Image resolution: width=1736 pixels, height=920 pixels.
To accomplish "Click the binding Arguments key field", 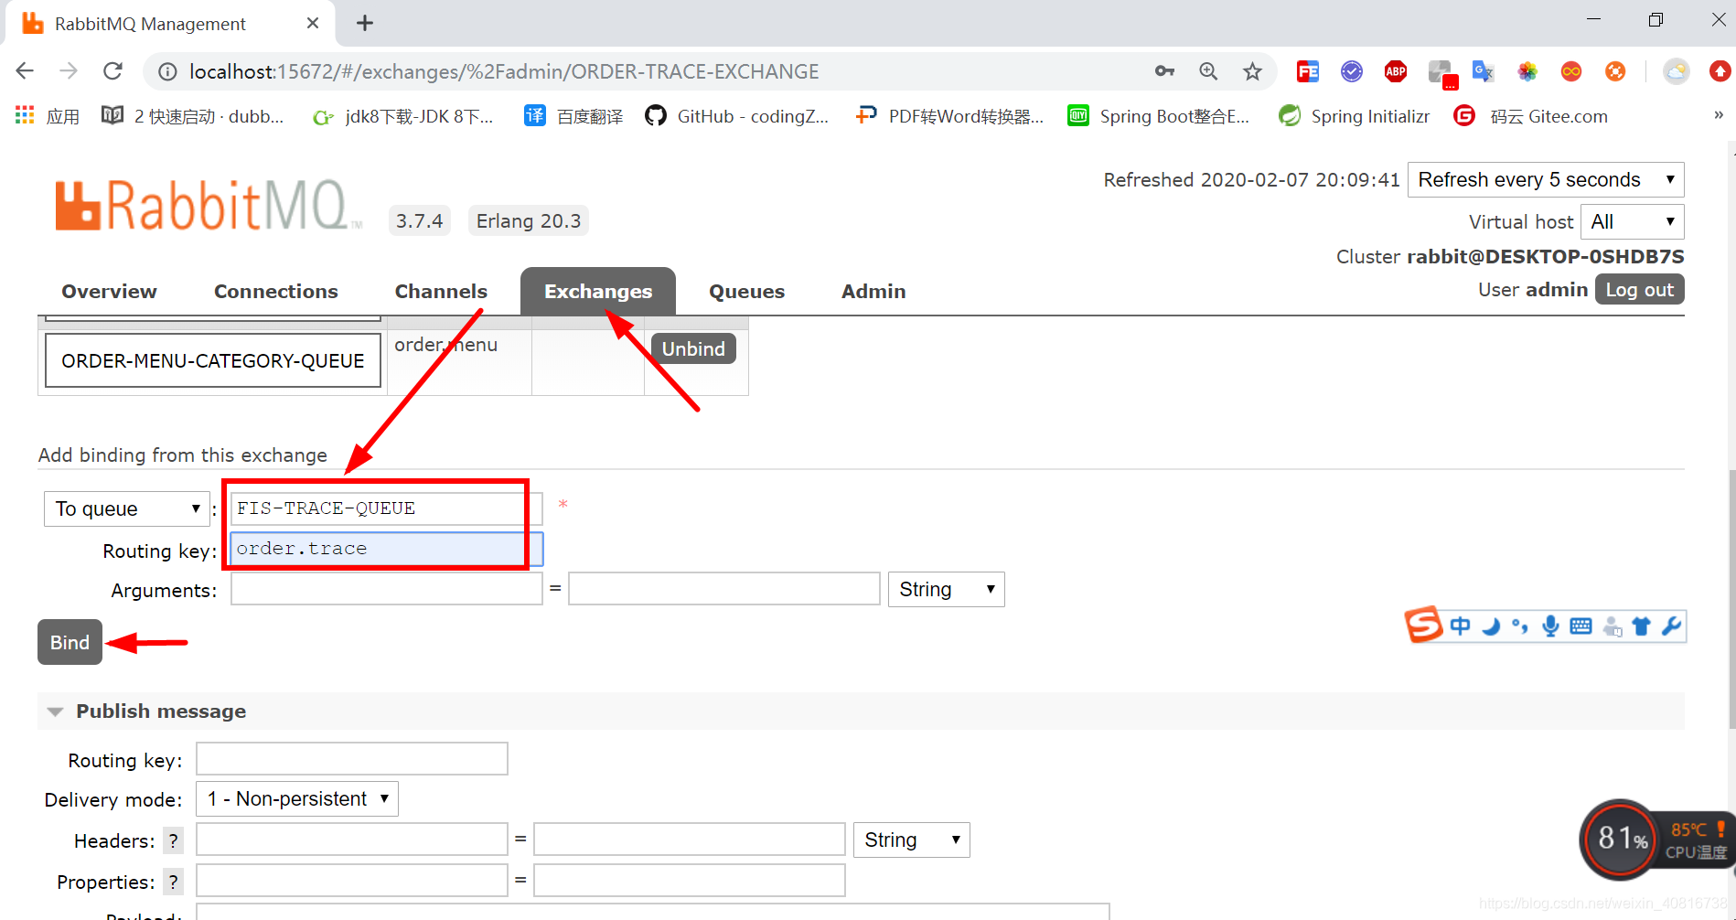I will point(387,590).
